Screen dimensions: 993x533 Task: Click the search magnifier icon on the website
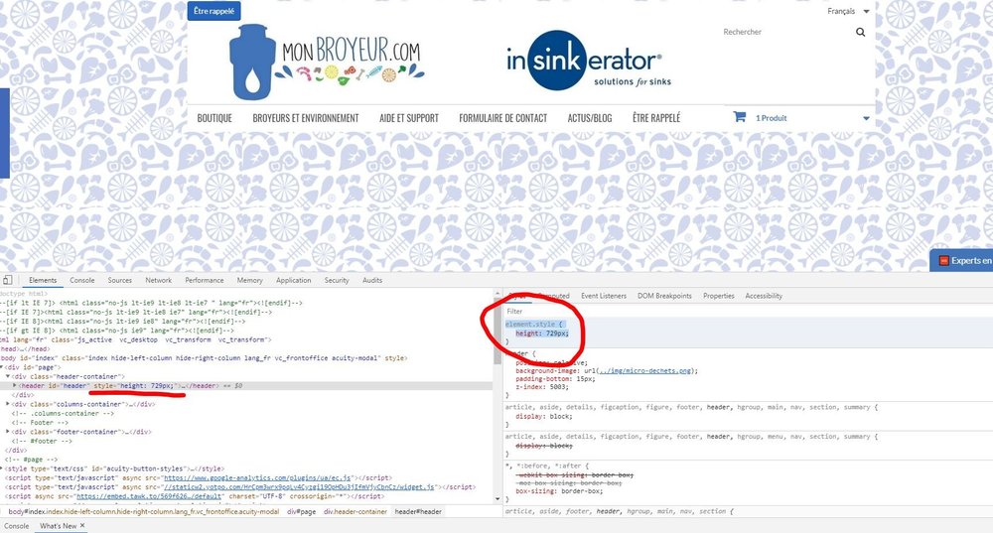click(x=860, y=32)
